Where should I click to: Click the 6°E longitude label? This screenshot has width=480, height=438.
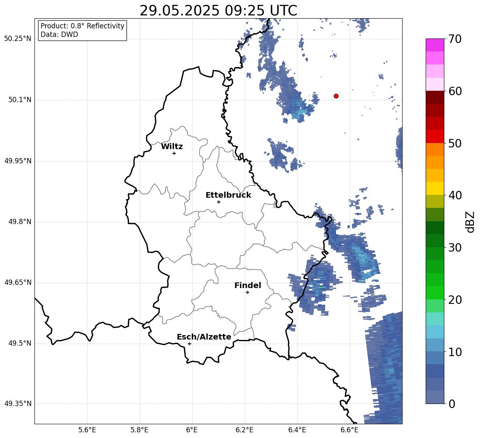point(192,430)
